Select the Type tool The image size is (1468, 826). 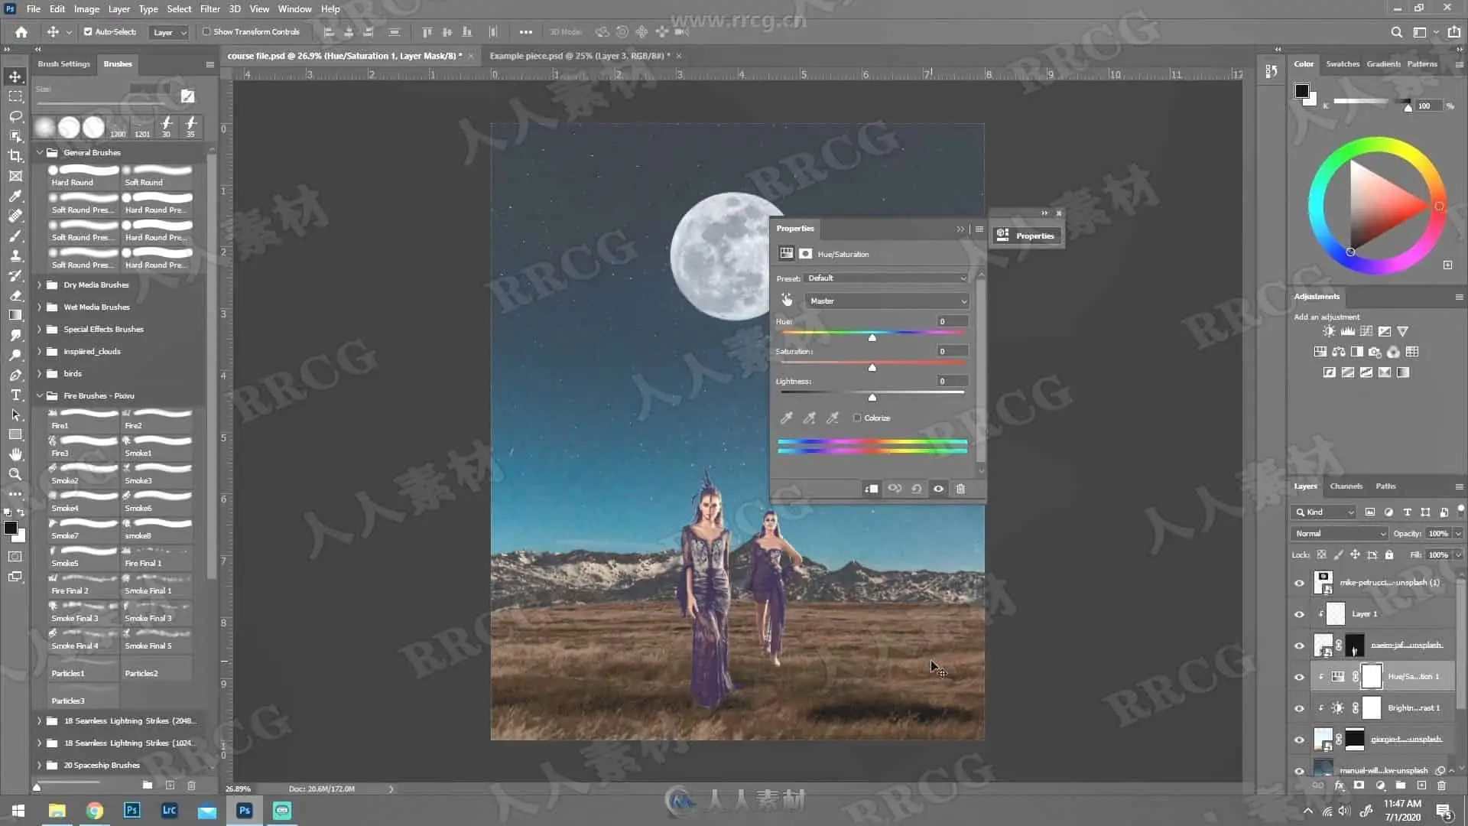pyautogui.click(x=15, y=395)
